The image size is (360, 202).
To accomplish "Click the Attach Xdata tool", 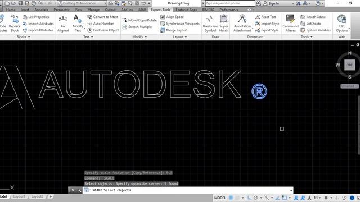I will 313,17.
